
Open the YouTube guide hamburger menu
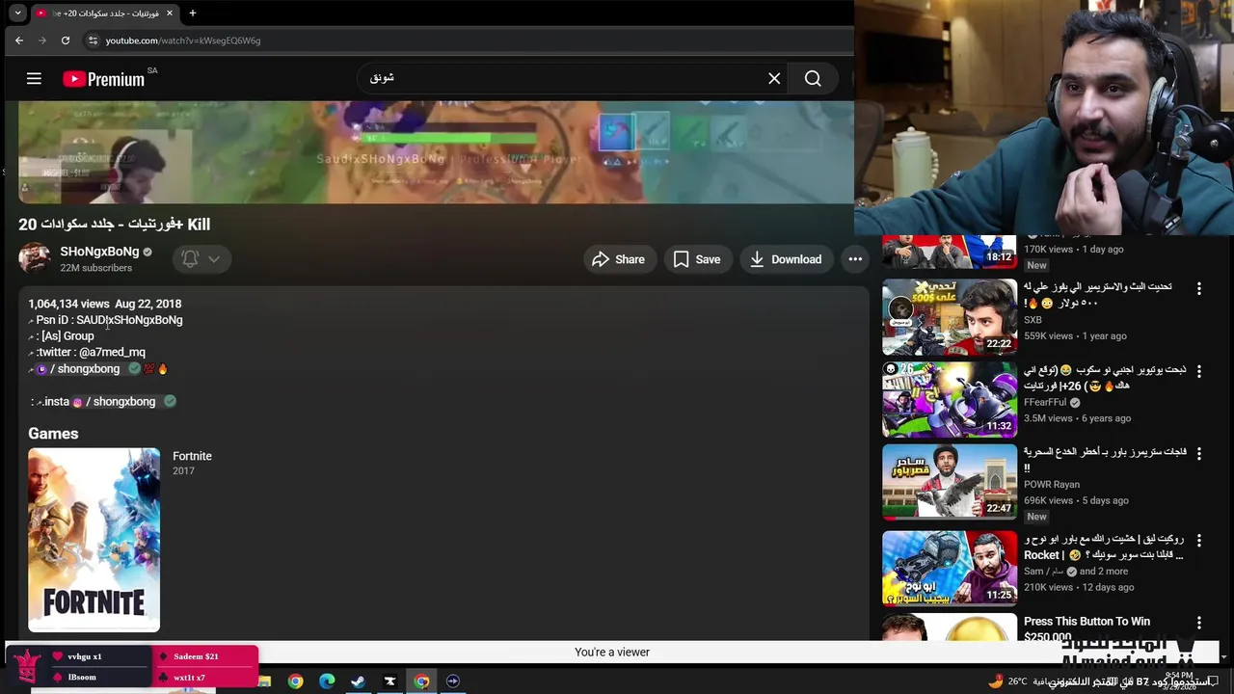point(34,79)
